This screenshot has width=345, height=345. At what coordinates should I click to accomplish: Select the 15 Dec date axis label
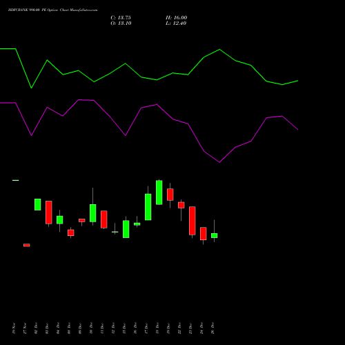click(x=124, y=328)
